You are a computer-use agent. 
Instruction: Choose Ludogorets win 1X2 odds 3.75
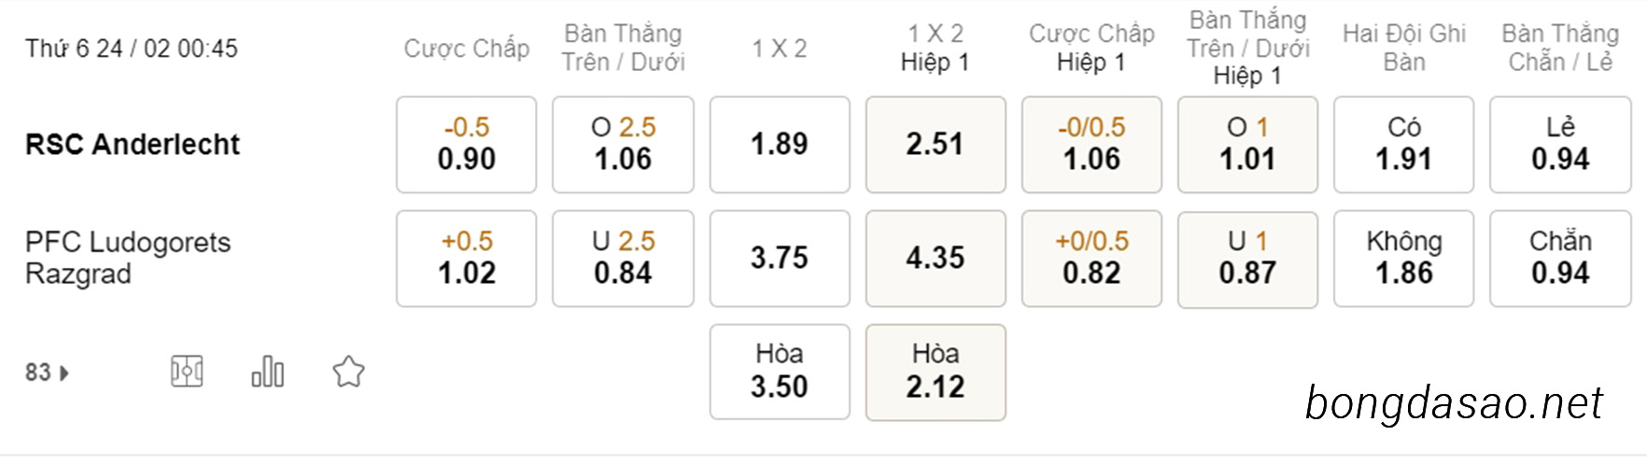[x=780, y=259]
